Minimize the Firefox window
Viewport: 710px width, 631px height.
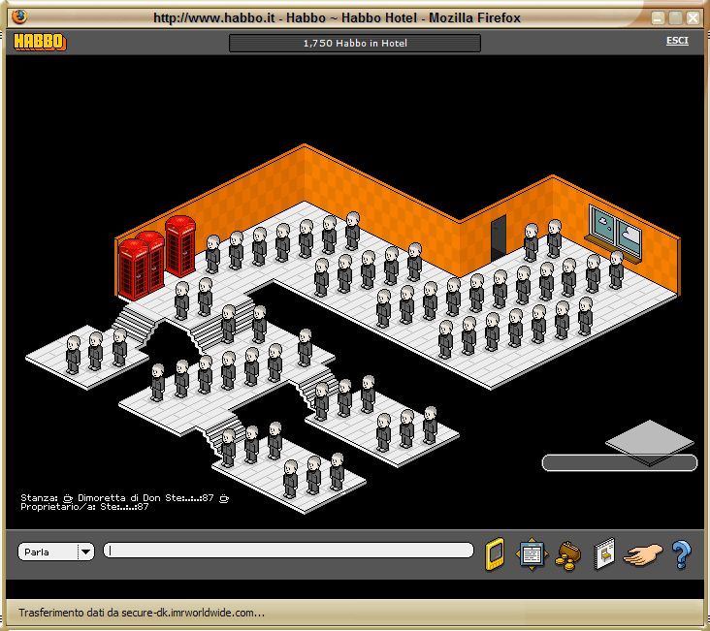coord(658,18)
